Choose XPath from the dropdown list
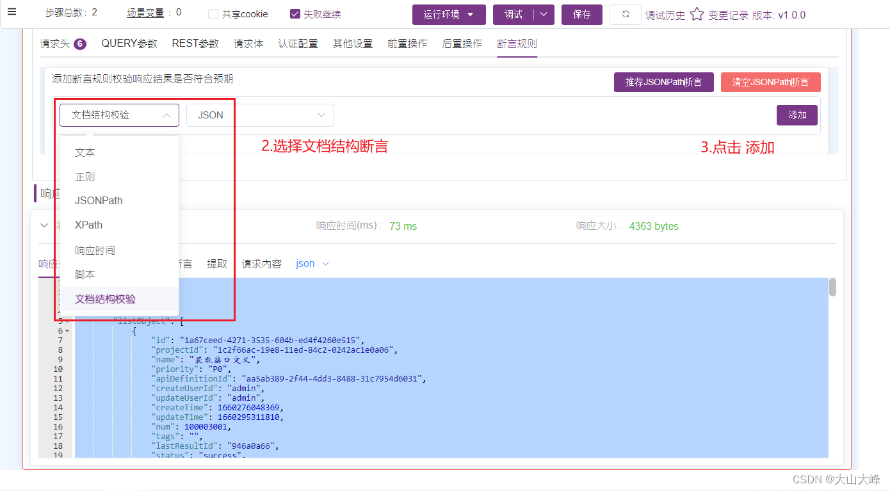 point(119,225)
